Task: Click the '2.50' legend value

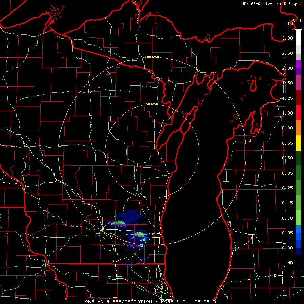Action: 287,53
